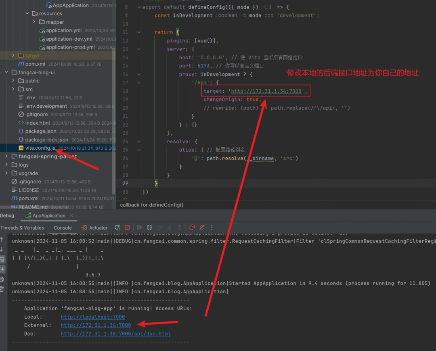Open Doc api/doc.html link
The width and height of the screenshot is (436, 351).
116,334
